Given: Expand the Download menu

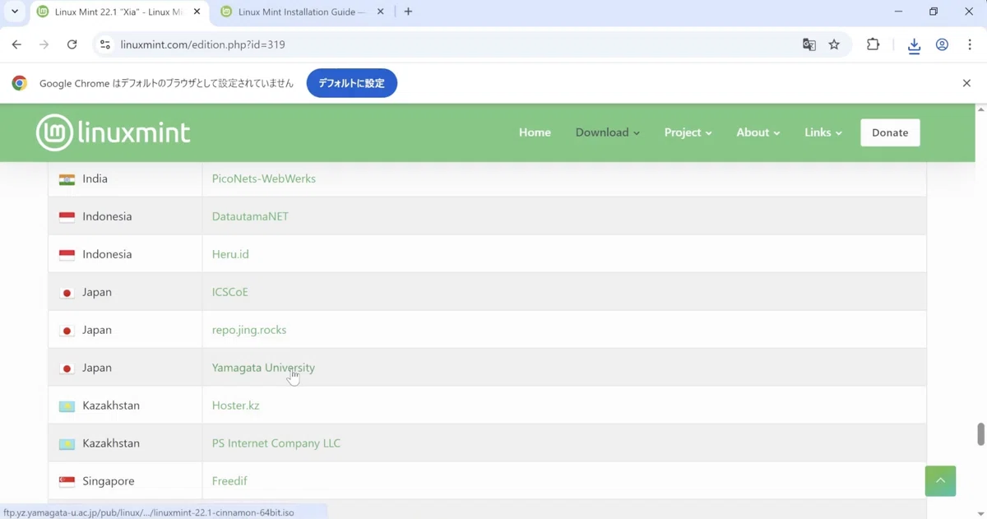Looking at the screenshot, I should 607,132.
